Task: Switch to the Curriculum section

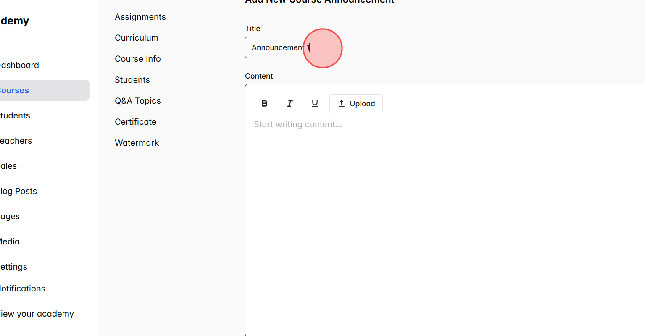Action: 137,38
